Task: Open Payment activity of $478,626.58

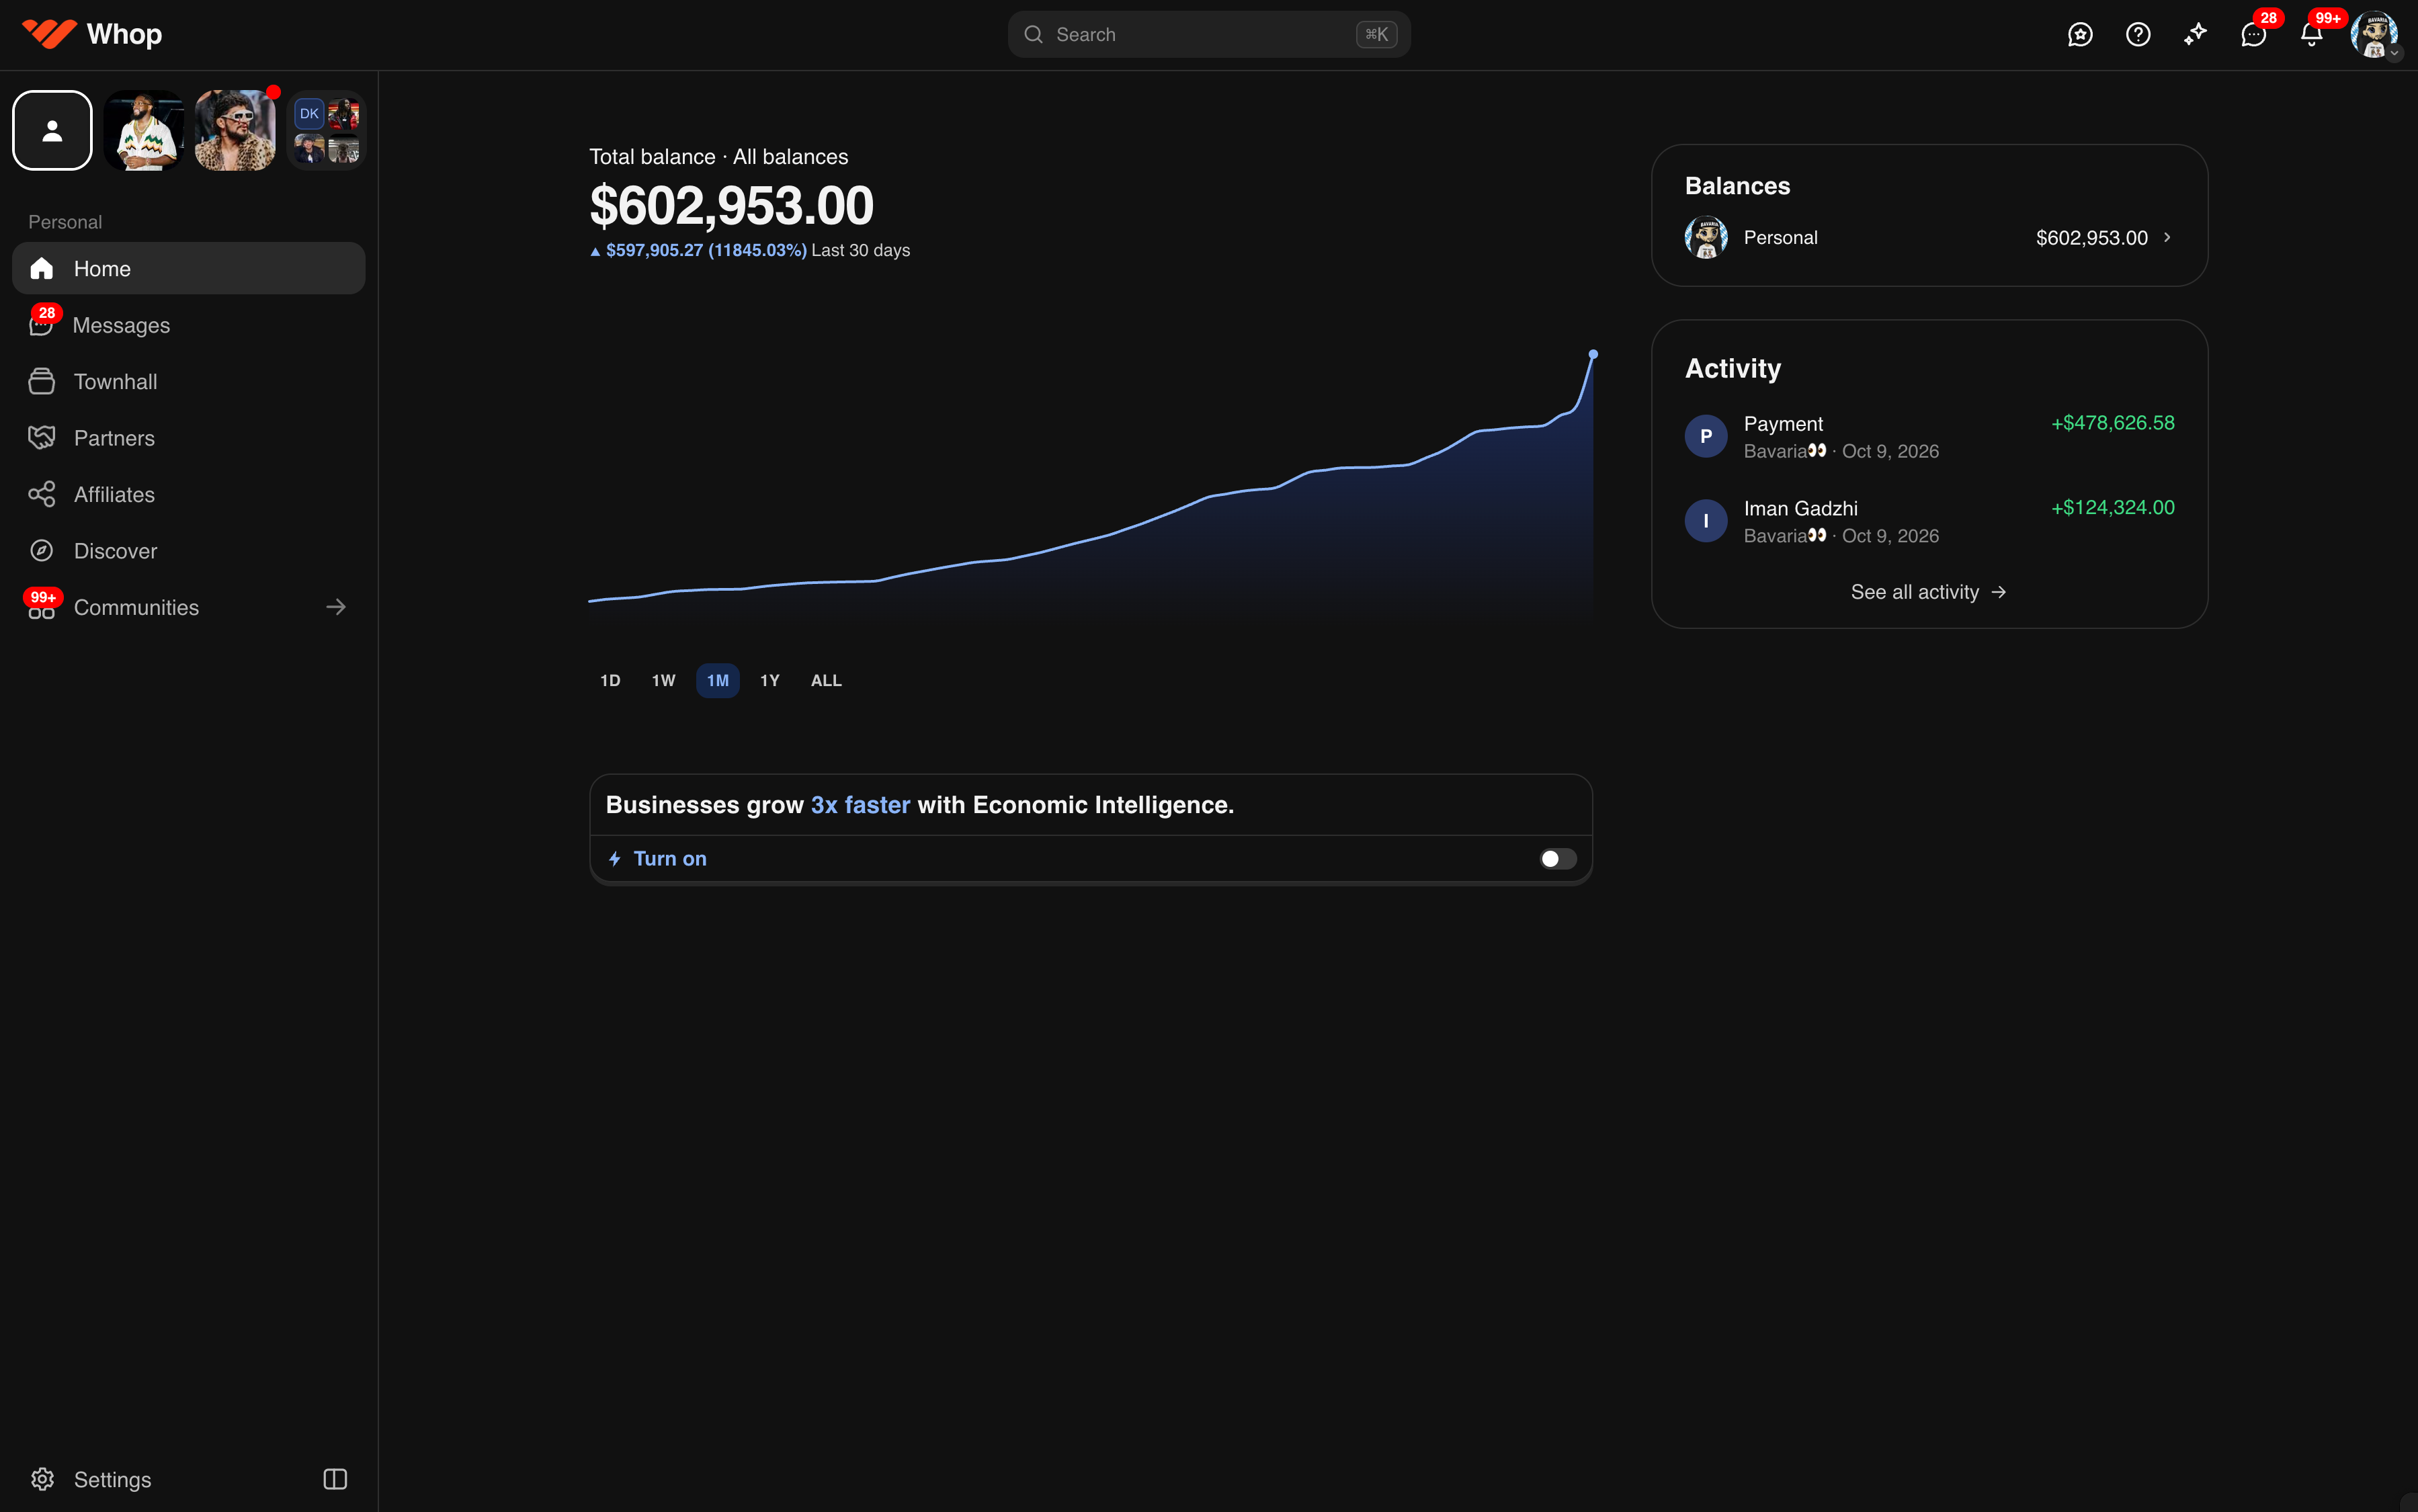Action: (1929, 437)
